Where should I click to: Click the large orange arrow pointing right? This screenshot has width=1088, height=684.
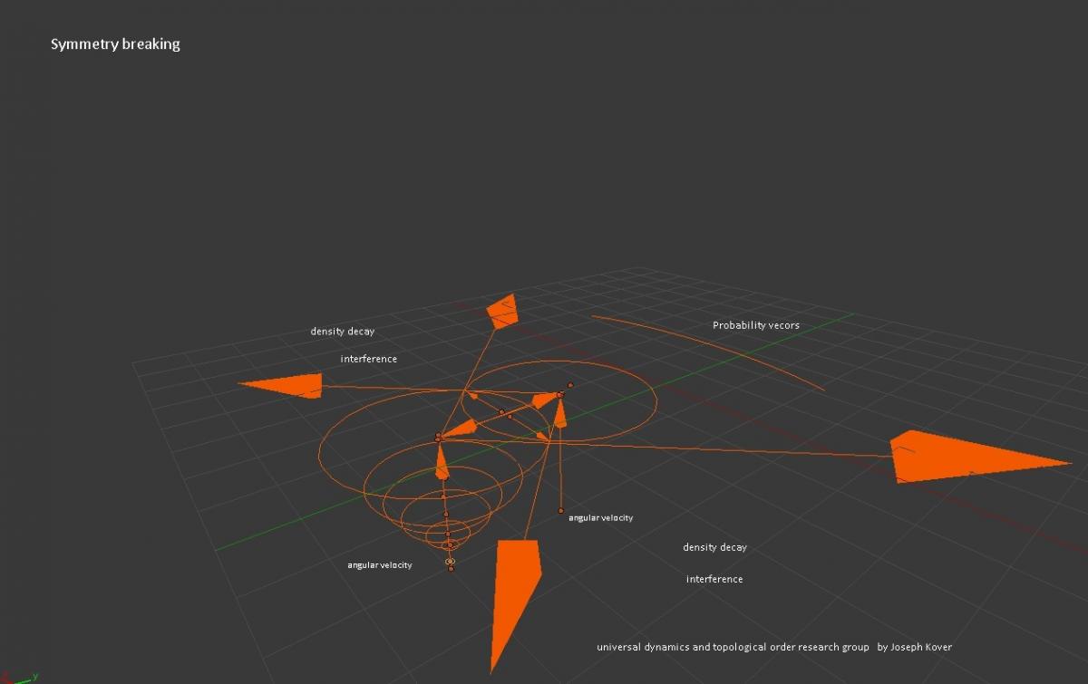(961, 458)
